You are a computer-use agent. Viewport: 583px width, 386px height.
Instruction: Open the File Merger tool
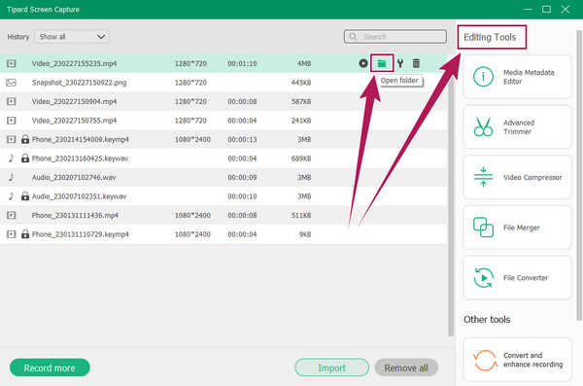[x=517, y=228]
